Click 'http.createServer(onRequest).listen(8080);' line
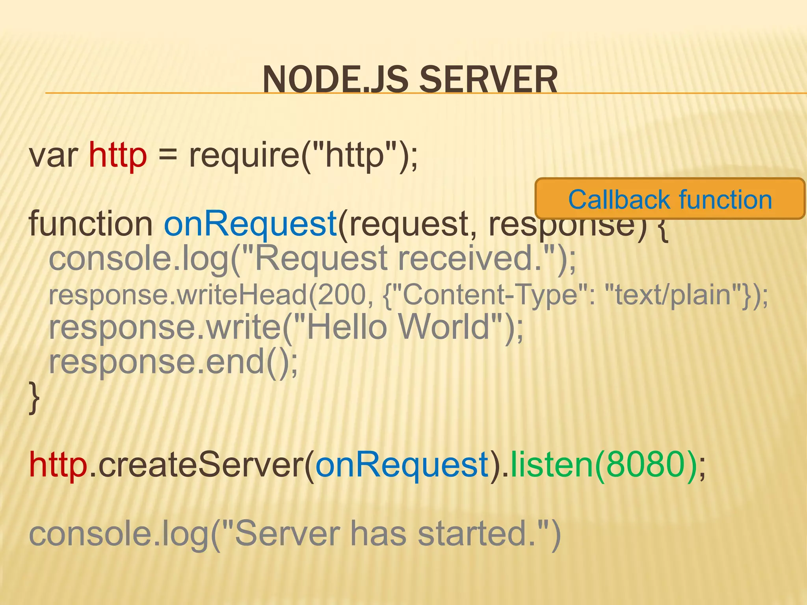The image size is (807, 605). click(x=368, y=466)
